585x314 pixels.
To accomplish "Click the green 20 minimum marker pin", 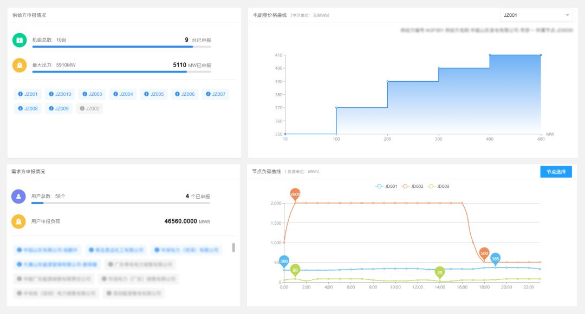I will click(440, 272).
